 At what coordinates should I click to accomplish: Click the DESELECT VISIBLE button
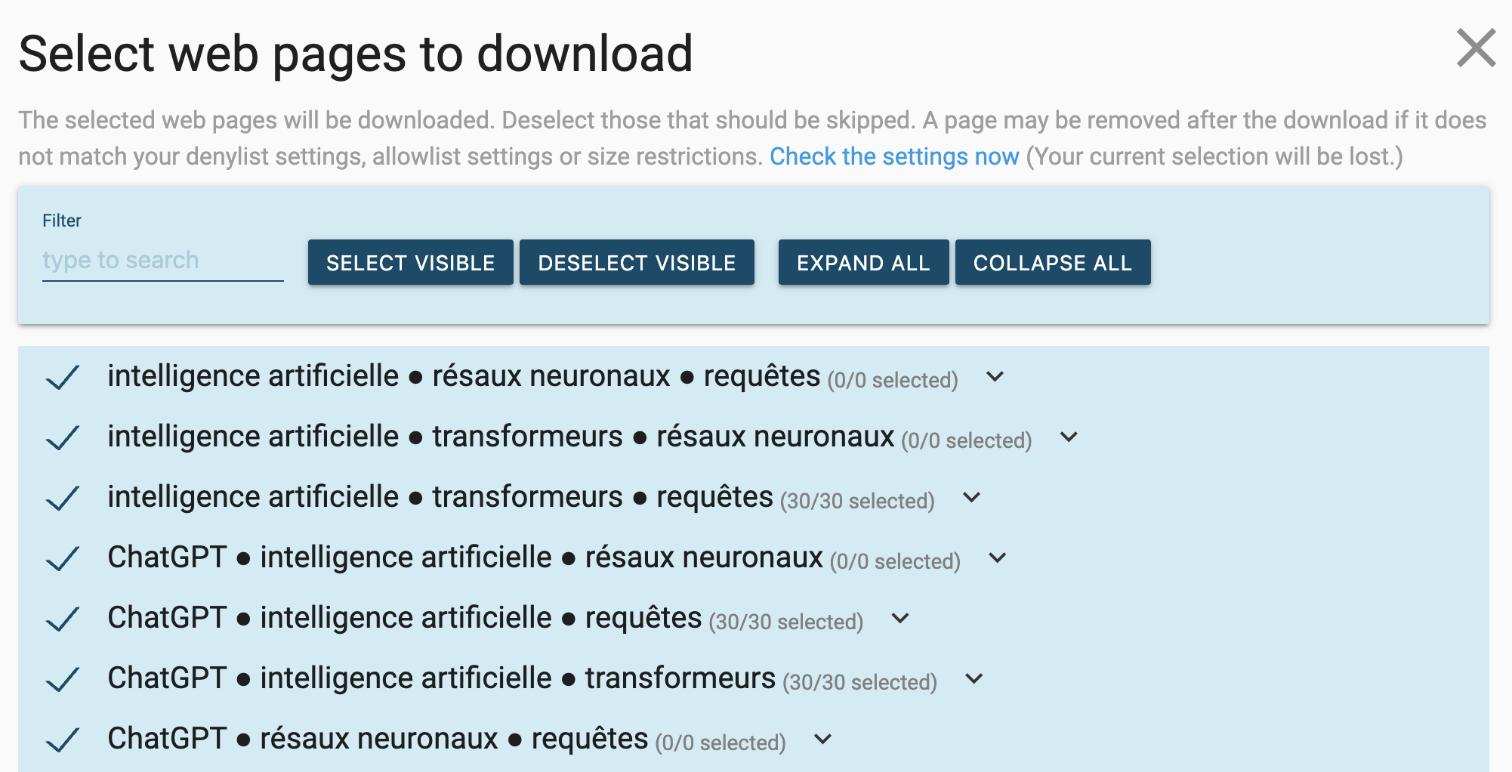[637, 262]
